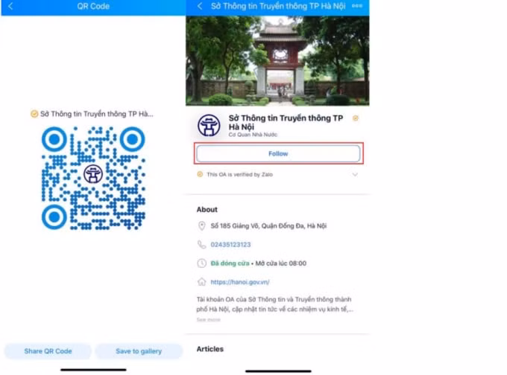The width and height of the screenshot is (507, 375).
Task: Call phone number 02435123123
Action: click(230, 245)
